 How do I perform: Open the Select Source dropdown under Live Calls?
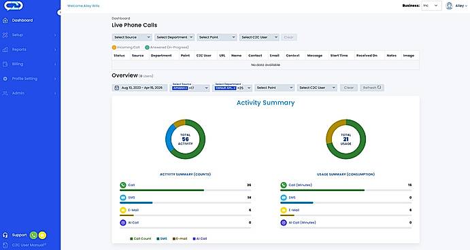[x=132, y=37]
